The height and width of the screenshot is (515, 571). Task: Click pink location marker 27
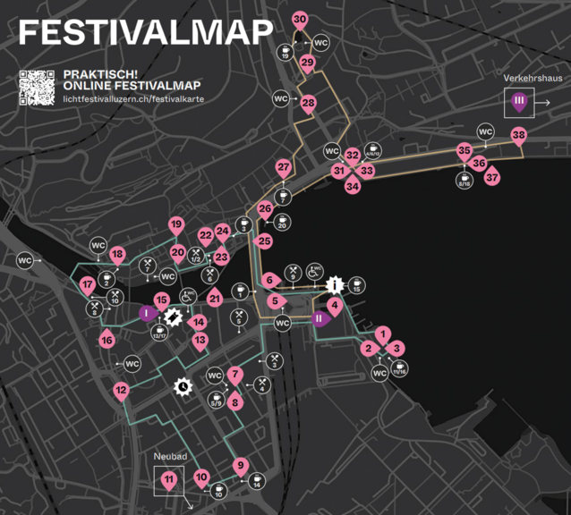284,168
